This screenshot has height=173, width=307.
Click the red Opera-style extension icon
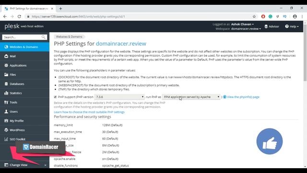(263, 16)
